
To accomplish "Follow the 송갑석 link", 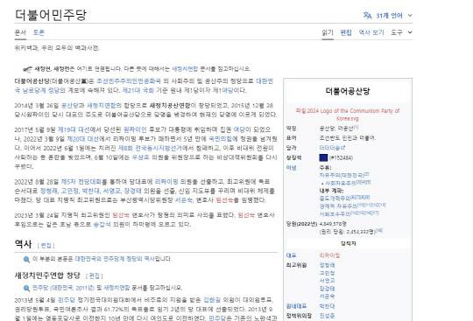I will (x=102, y=224).
